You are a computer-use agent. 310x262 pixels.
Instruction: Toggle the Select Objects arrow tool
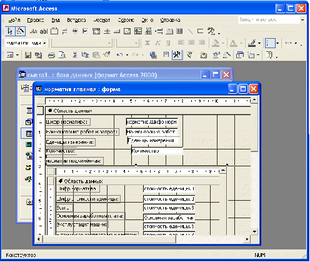point(9,31)
